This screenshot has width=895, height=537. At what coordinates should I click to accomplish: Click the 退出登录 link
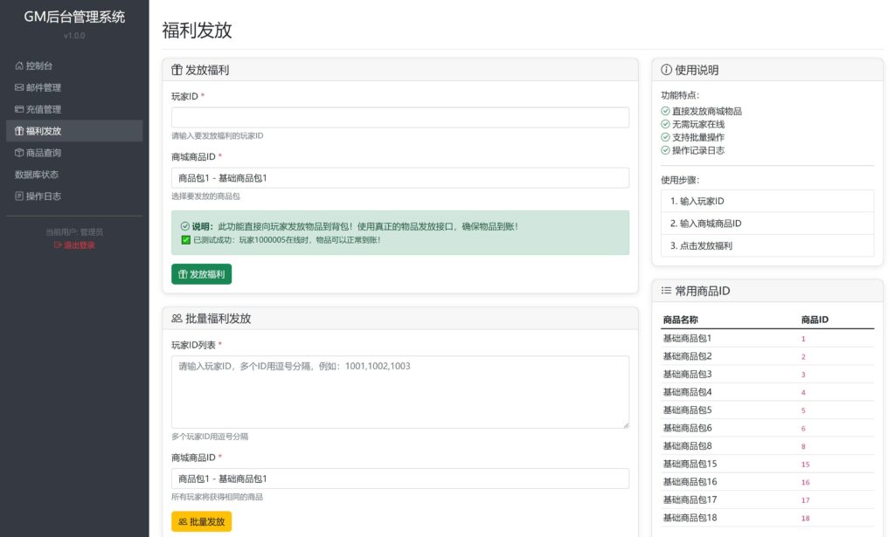(x=79, y=245)
